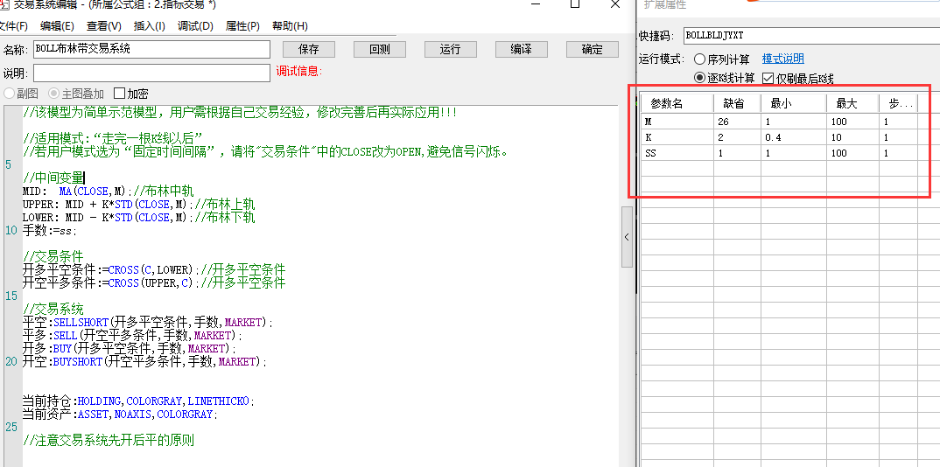Viewport: 940px width, 467px height.
Task: Run the formula with the 运行 button
Action: click(450, 49)
